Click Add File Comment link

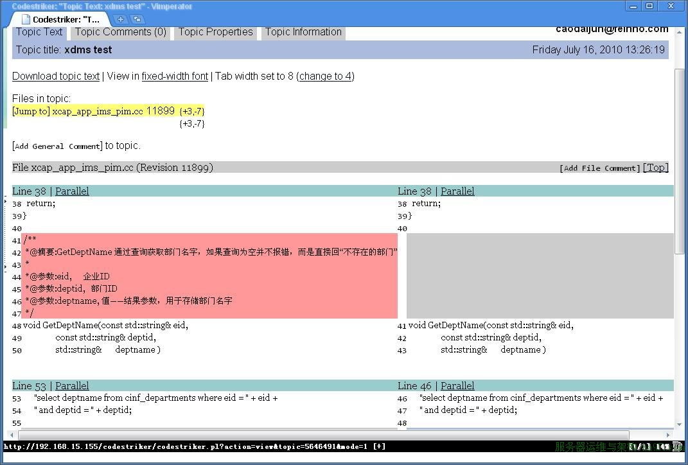tap(600, 168)
